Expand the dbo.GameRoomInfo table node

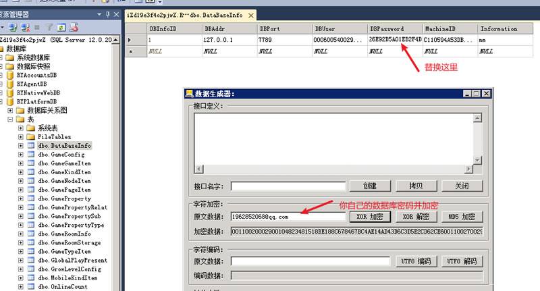point(21,234)
